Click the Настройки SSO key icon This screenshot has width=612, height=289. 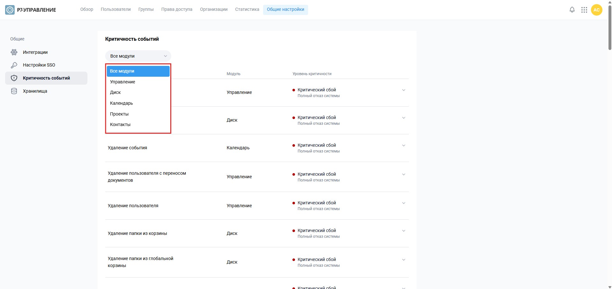coord(14,65)
